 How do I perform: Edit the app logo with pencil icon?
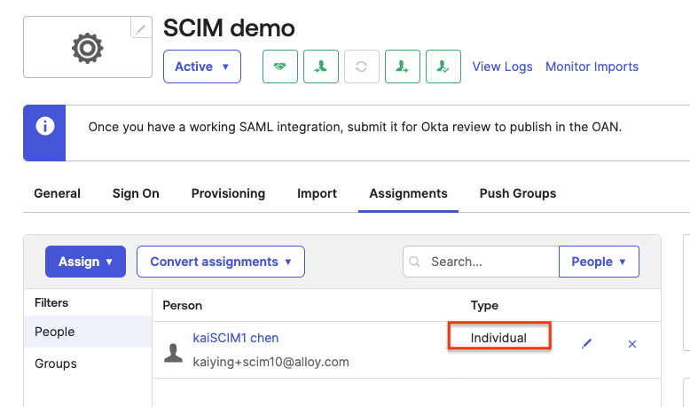pos(141,28)
